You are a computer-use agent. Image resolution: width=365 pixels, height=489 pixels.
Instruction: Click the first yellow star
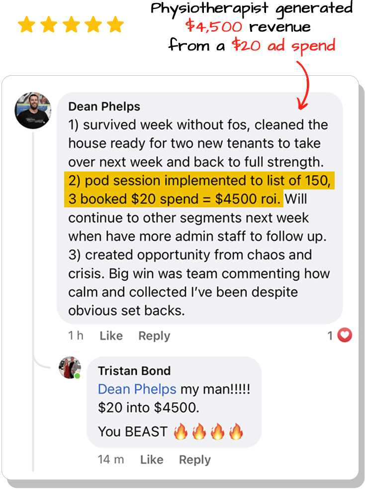[26, 24]
